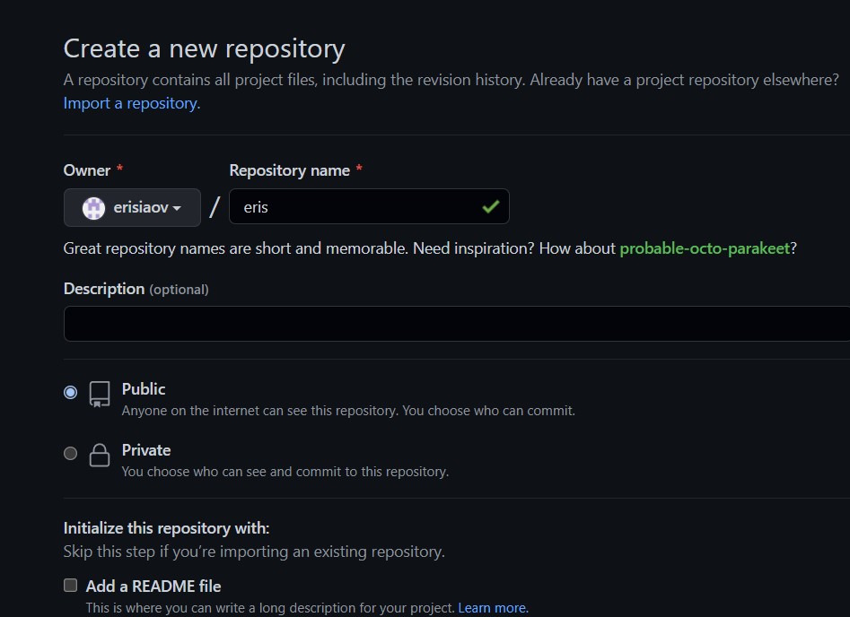Click the Repository name label
This screenshot has height=617, width=850.
[290, 170]
